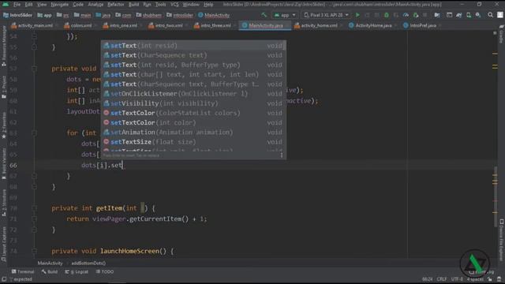Screen dimensions: 505x284
Task: Click the user account icon at toolbar end
Action: click(x=499, y=15)
